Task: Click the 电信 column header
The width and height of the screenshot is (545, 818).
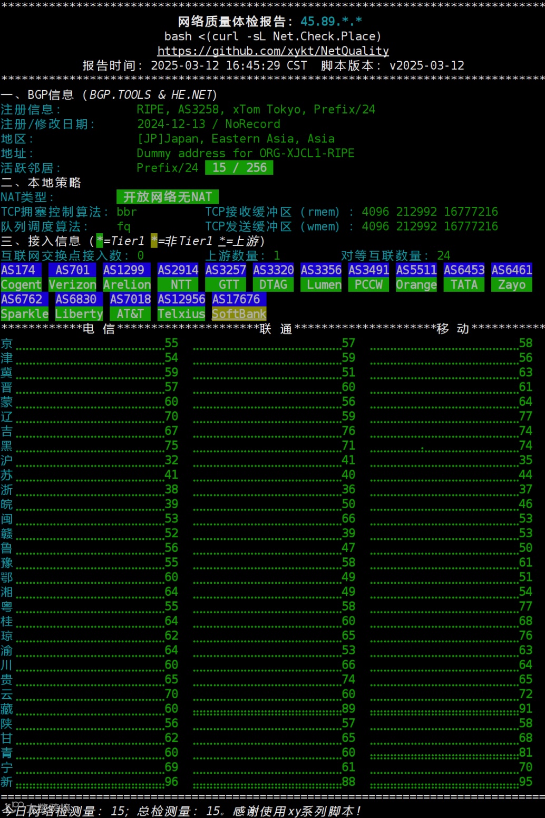Action: coord(99,329)
